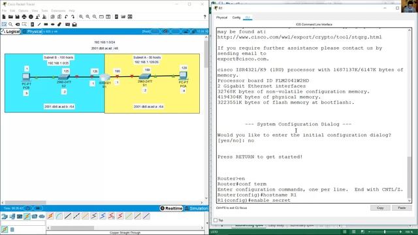The image size is (418, 235).
Task: Choose the Draw Ellipse tool
Action: pyautogui.click(x=53, y=24)
